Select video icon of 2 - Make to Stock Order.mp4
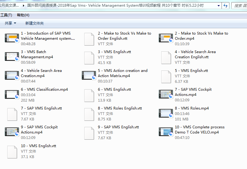Viewport: 247px width, 169px height. tap(166, 38)
